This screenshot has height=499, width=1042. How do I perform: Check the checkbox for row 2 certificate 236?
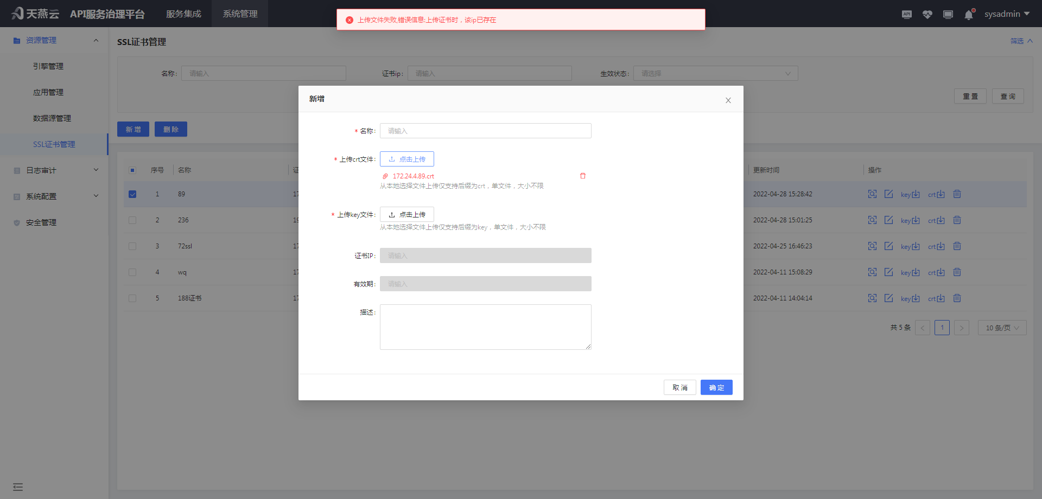(132, 220)
